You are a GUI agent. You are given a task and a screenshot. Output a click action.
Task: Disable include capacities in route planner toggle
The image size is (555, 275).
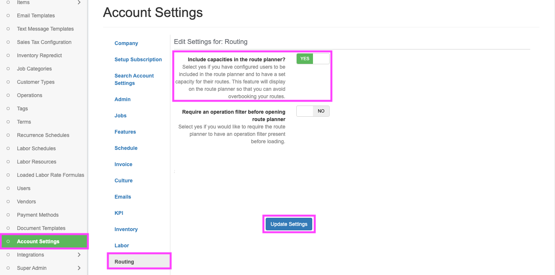313,59
